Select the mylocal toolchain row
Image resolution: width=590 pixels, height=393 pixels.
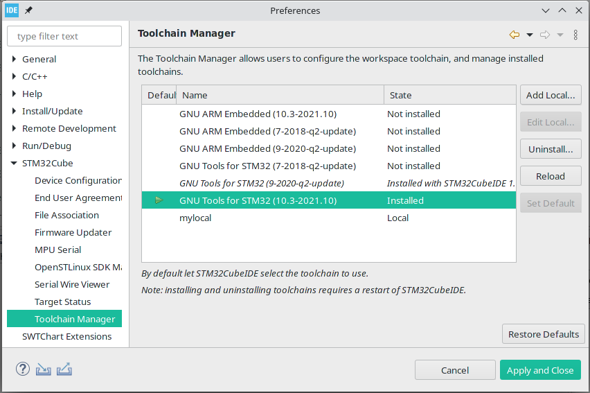(329, 218)
